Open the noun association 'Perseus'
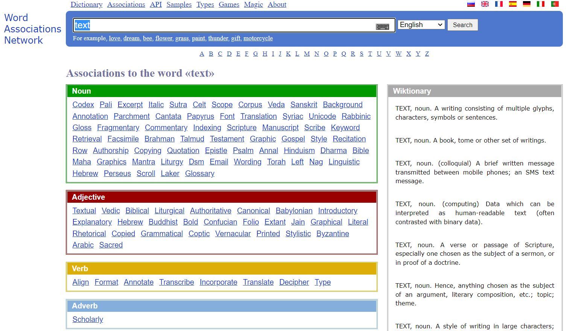 117,173
